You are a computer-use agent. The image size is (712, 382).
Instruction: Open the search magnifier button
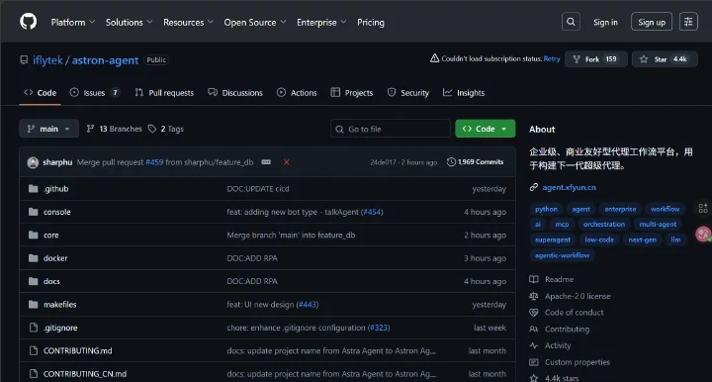coord(571,22)
